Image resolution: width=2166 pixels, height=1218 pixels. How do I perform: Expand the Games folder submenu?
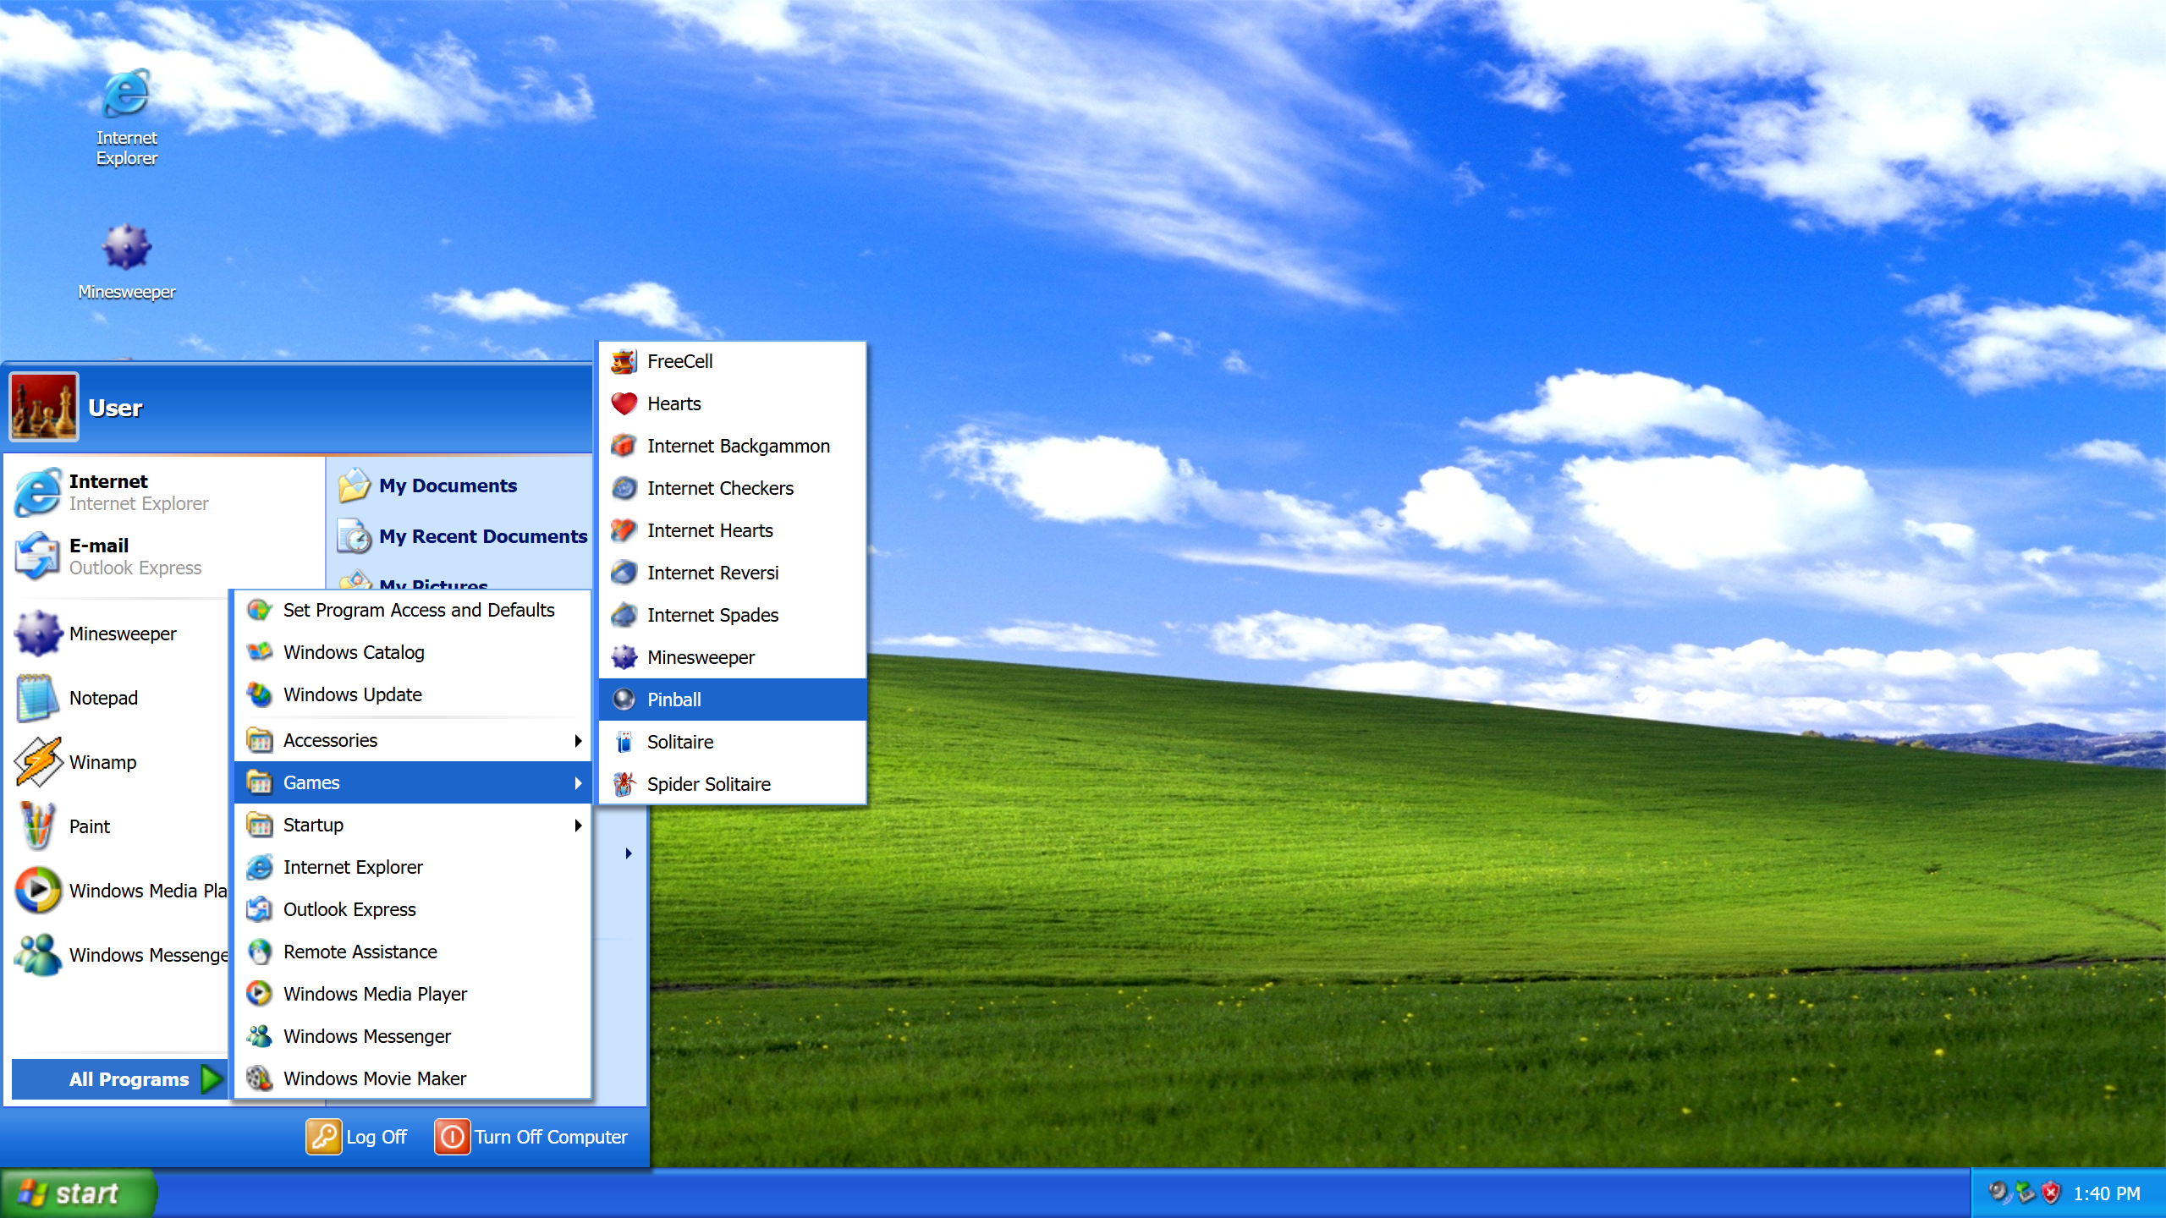click(412, 782)
